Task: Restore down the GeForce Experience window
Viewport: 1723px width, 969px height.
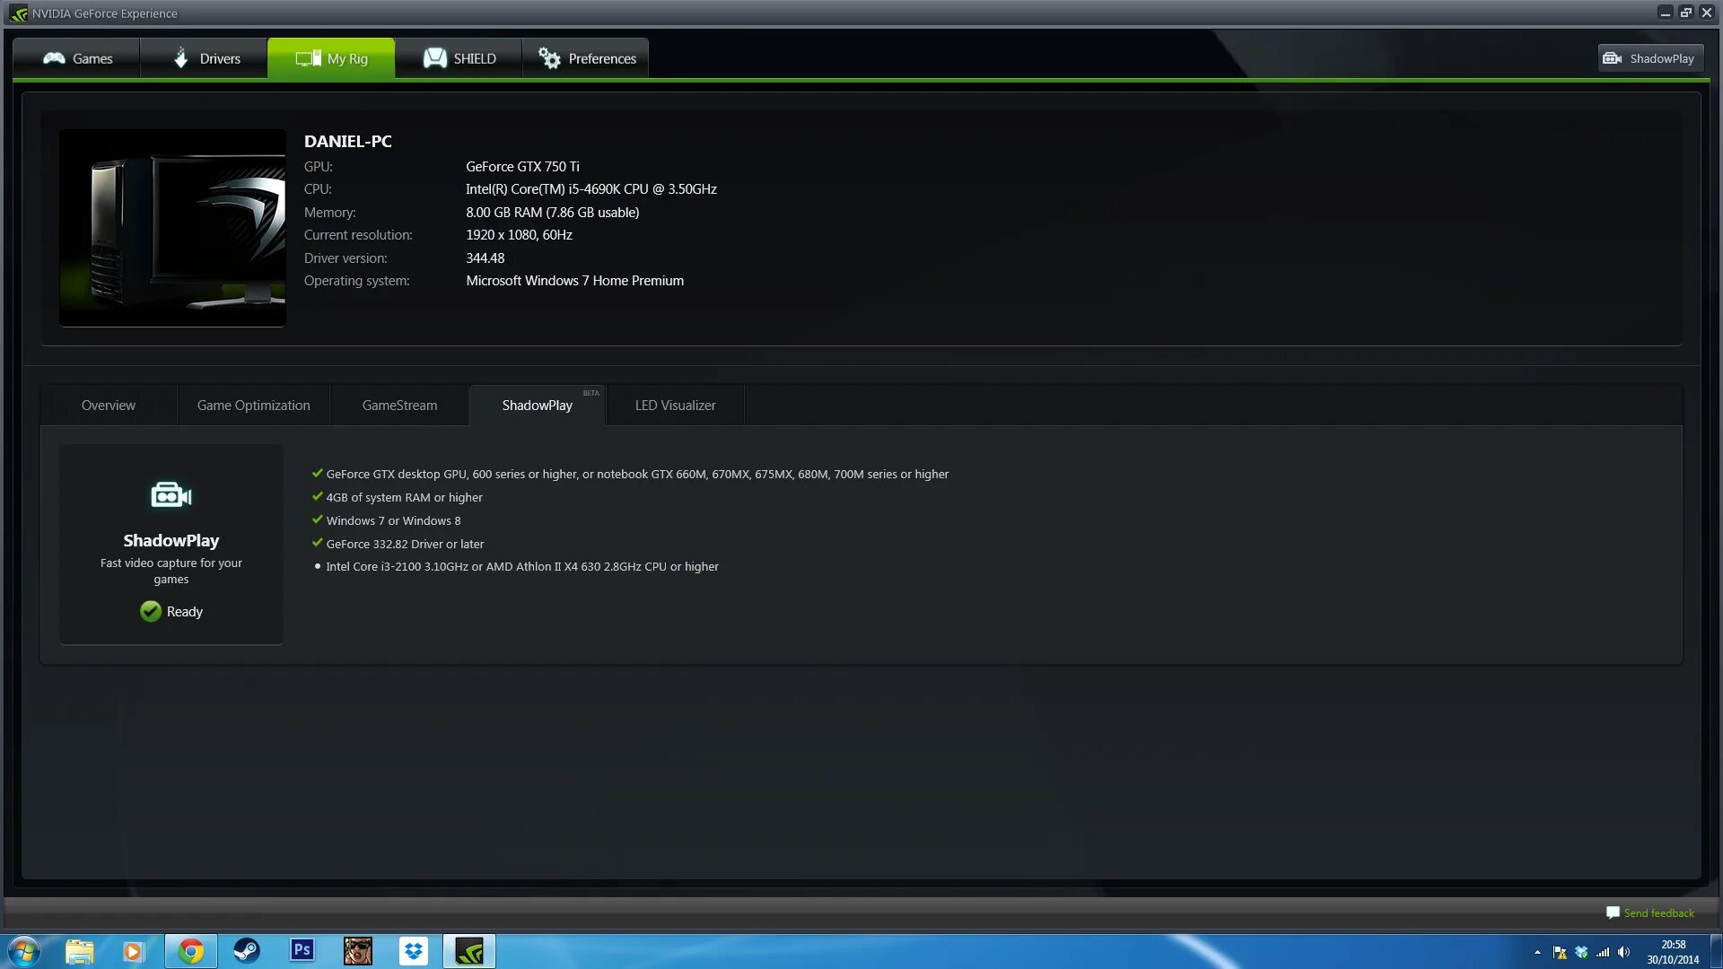Action: click(x=1686, y=13)
